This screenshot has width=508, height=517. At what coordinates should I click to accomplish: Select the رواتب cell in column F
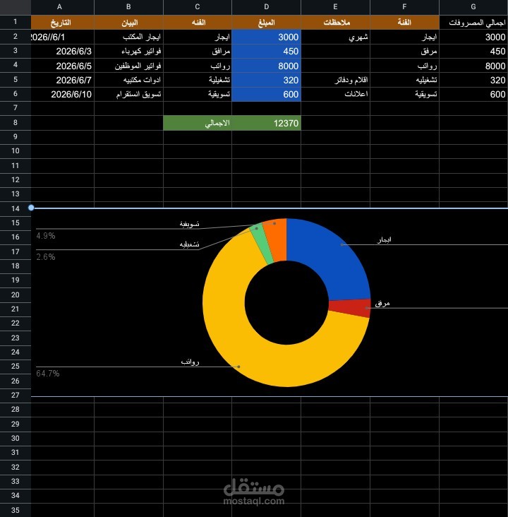pyautogui.click(x=404, y=66)
